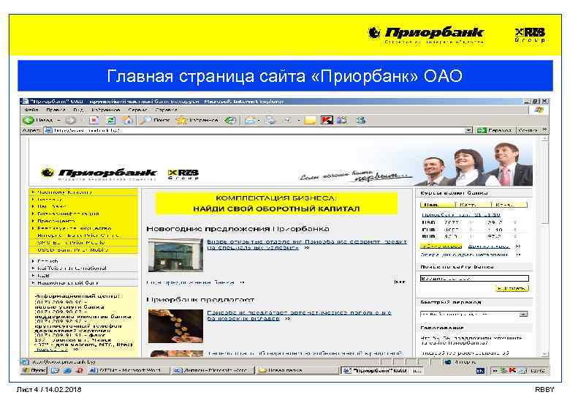Click the Stop loading icon with red X
This screenshot has width=570, height=395.
[94, 120]
